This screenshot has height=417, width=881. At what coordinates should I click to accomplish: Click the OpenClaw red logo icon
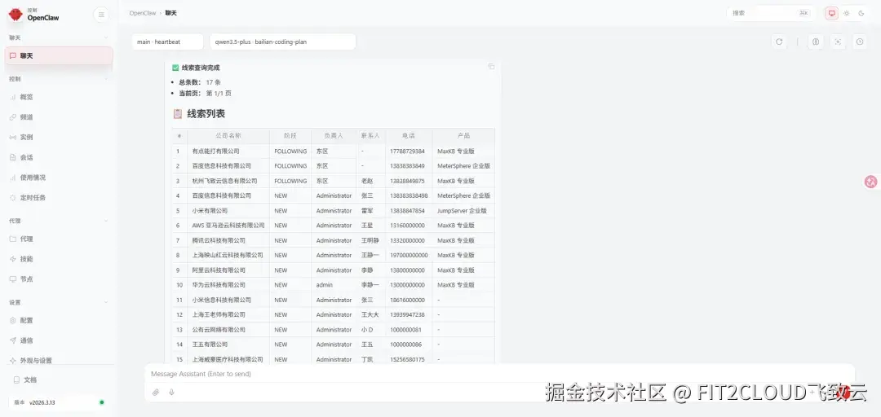coord(15,14)
